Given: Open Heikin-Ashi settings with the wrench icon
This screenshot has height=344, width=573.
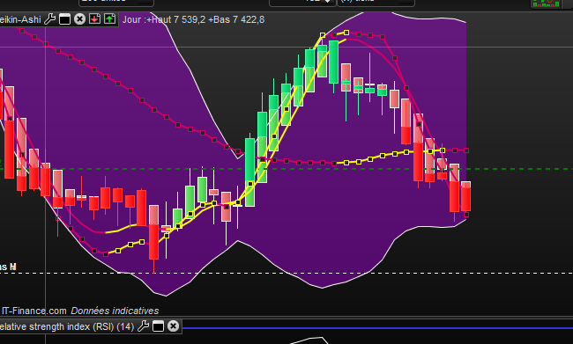Looking at the screenshot, I should tap(49, 19).
